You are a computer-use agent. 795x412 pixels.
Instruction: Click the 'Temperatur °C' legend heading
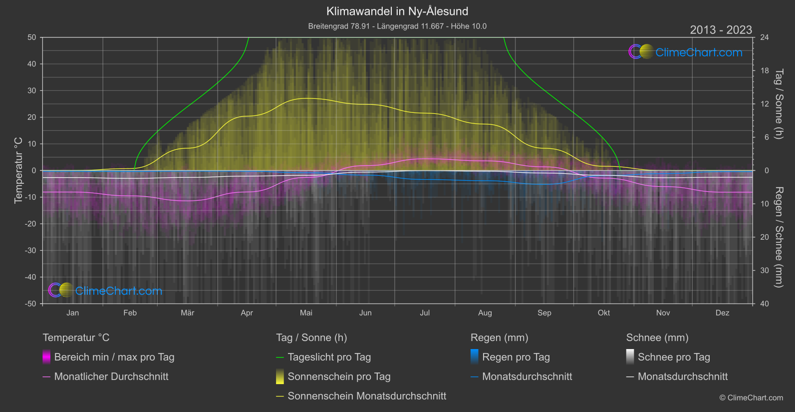point(76,338)
